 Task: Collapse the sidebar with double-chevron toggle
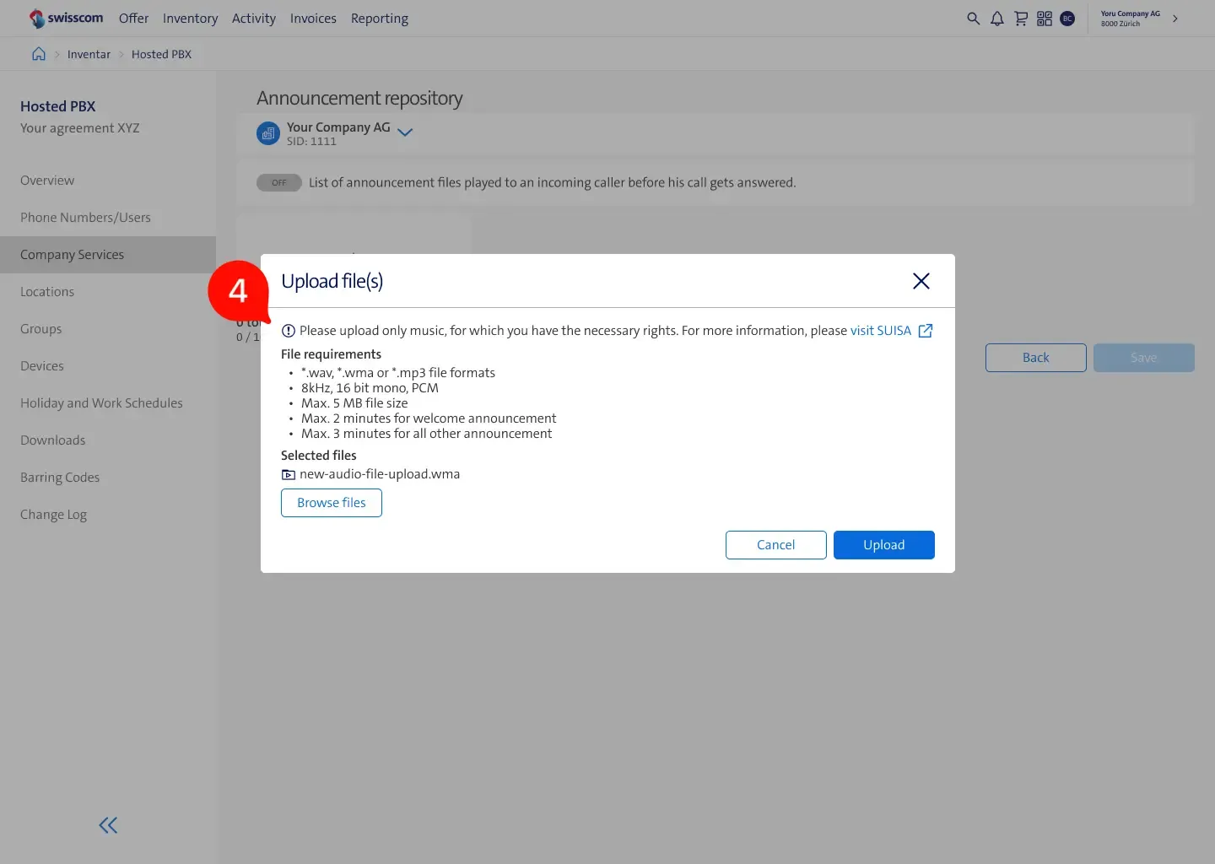click(x=107, y=825)
